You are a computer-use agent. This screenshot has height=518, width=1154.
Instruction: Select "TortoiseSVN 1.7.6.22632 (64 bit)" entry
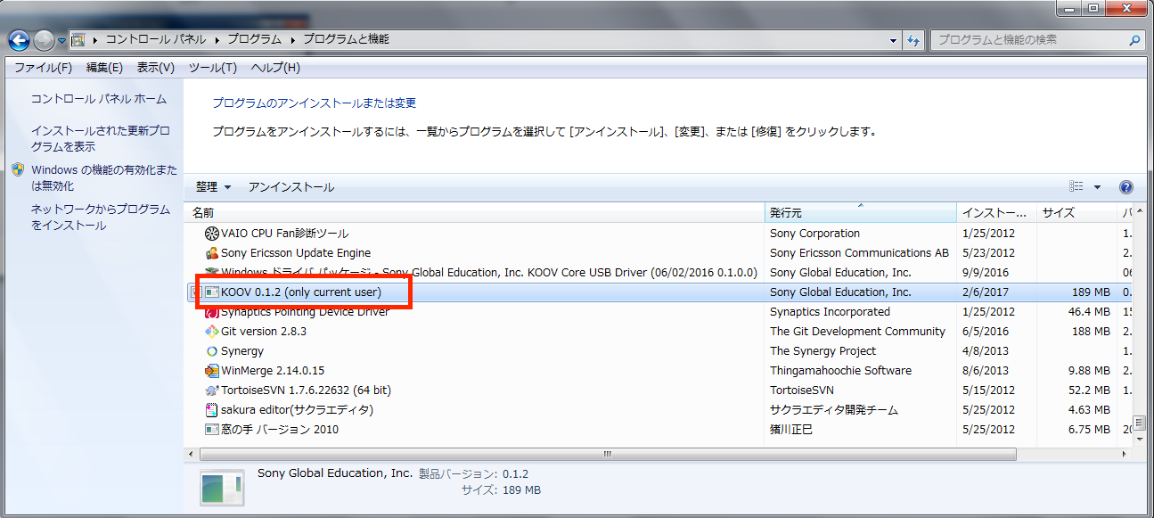306,391
